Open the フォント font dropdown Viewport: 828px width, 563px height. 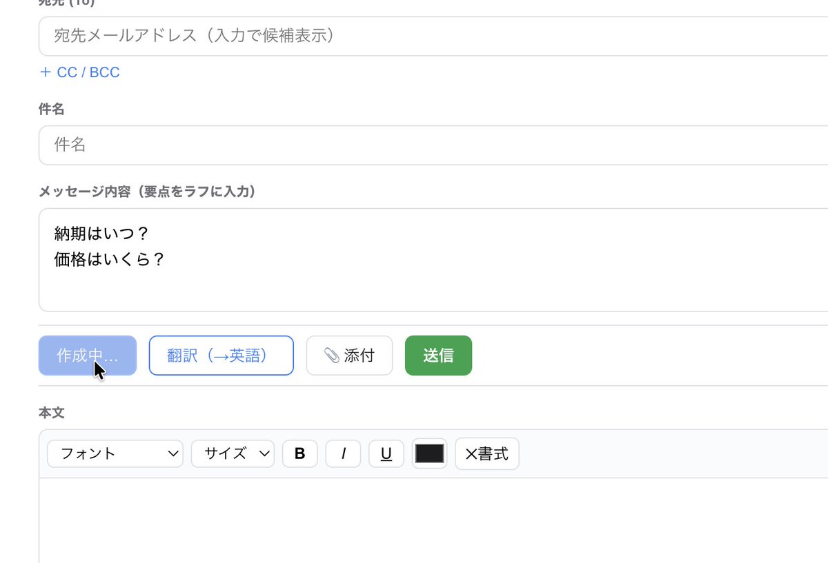click(x=115, y=453)
